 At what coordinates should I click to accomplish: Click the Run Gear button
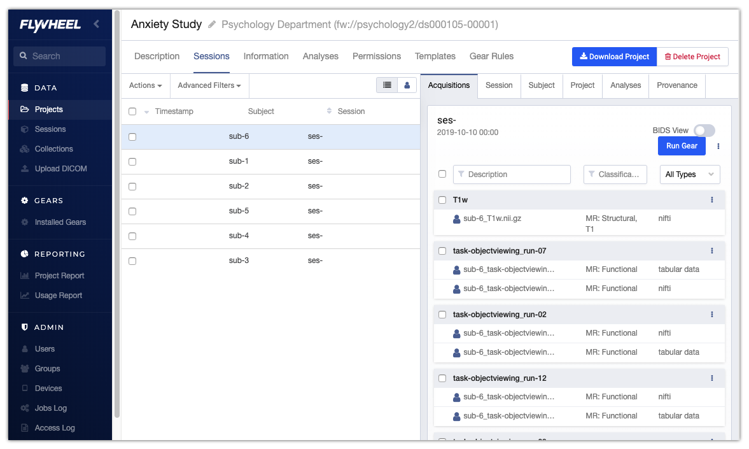click(x=682, y=146)
